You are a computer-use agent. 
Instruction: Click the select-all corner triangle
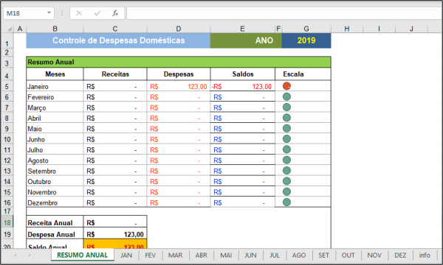coord(10,29)
